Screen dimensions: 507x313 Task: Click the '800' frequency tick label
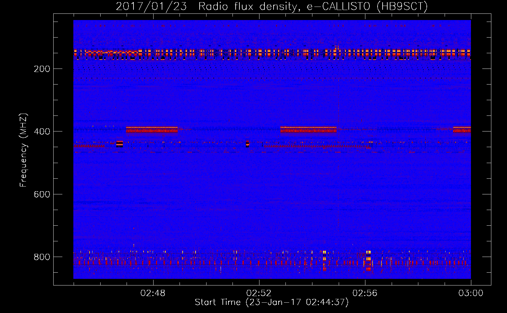coord(42,257)
